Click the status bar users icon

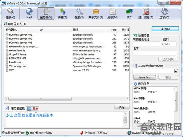click(x=27, y=133)
